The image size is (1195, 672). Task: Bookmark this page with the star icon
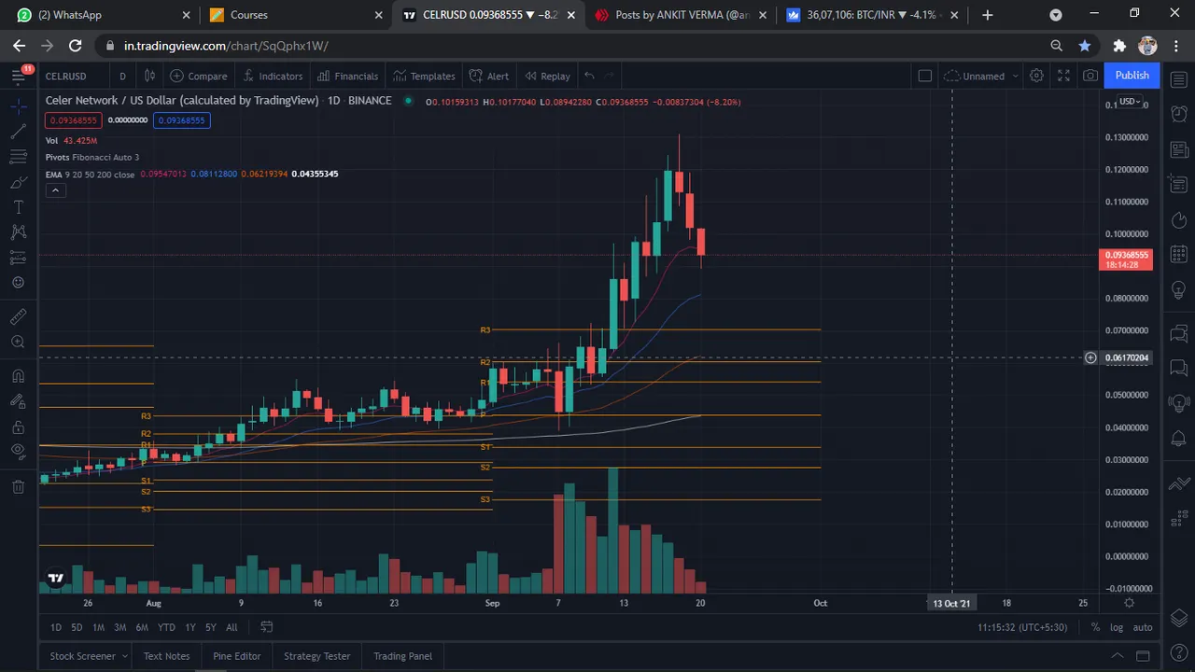[x=1084, y=46]
